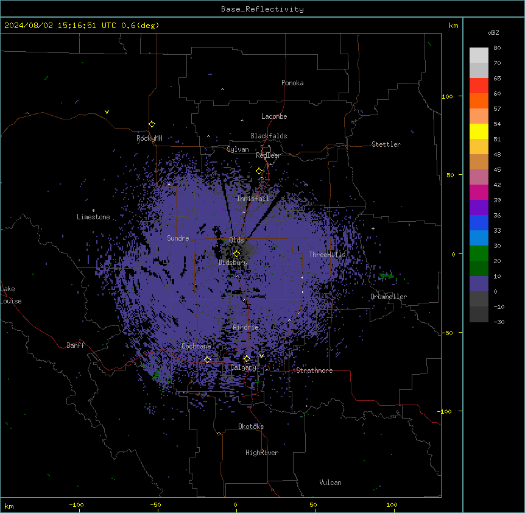Click the Banff label
The width and height of the screenshot is (525, 513).
pos(76,345)
